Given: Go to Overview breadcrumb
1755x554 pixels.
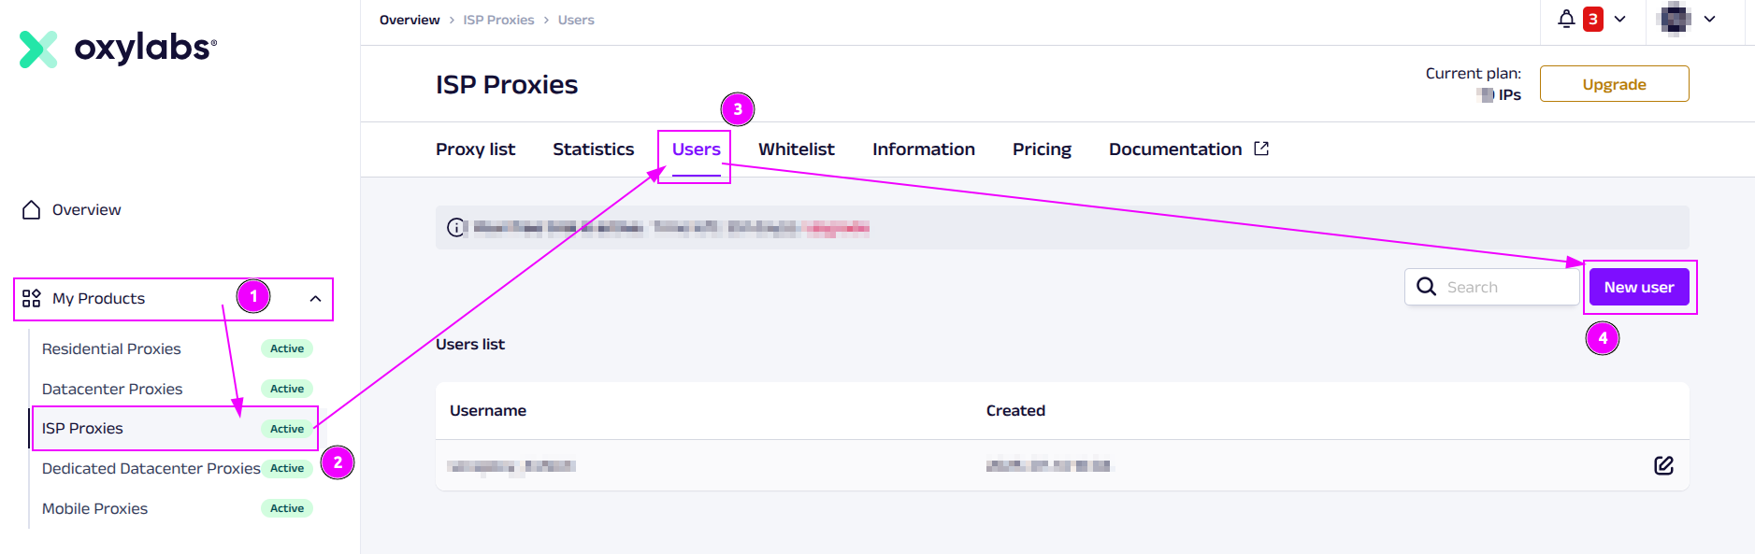Looking at the screenshot, I should [x=410, y=20].
